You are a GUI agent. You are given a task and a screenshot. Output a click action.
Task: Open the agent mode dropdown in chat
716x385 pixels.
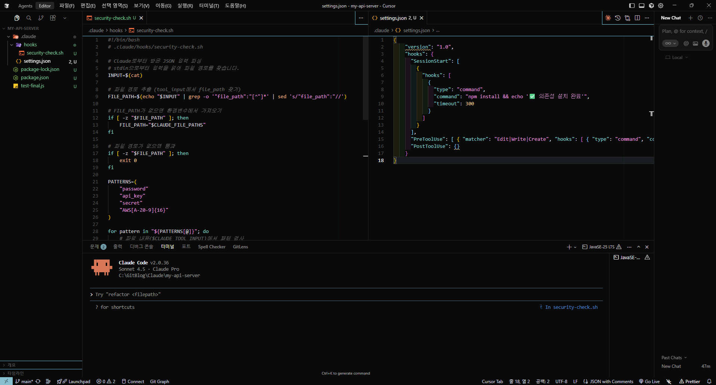pyautogui.click(x=670, y=43)
